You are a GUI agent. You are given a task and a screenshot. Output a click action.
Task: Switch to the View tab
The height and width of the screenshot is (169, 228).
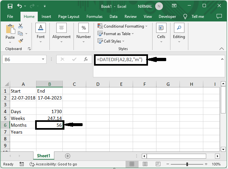[x=148, y=17]
